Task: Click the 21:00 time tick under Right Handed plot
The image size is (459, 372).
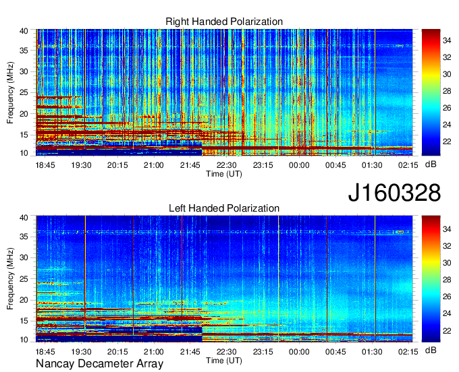Action: click(x=154, y=165)
